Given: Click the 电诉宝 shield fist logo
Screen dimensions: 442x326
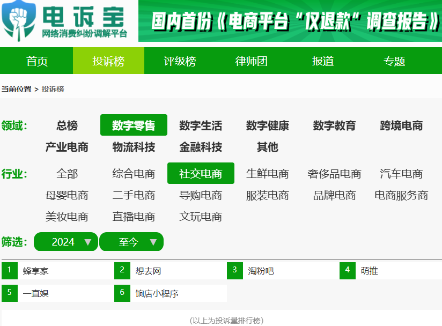Looking at the screenshot, I should [19, 21].
